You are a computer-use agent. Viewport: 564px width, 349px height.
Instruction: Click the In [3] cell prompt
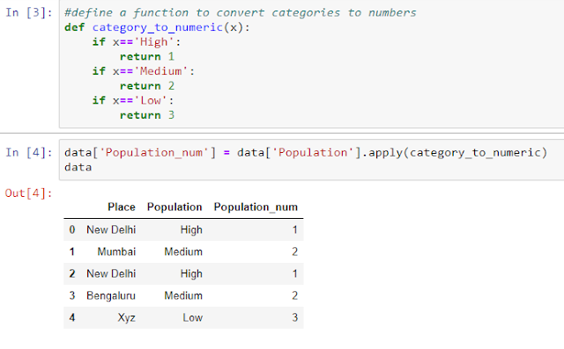(x=29, y=12)
